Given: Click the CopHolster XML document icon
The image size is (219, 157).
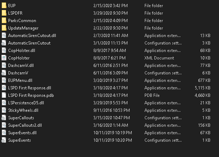Looking at the screenshot, I should (x=4, y=58).
